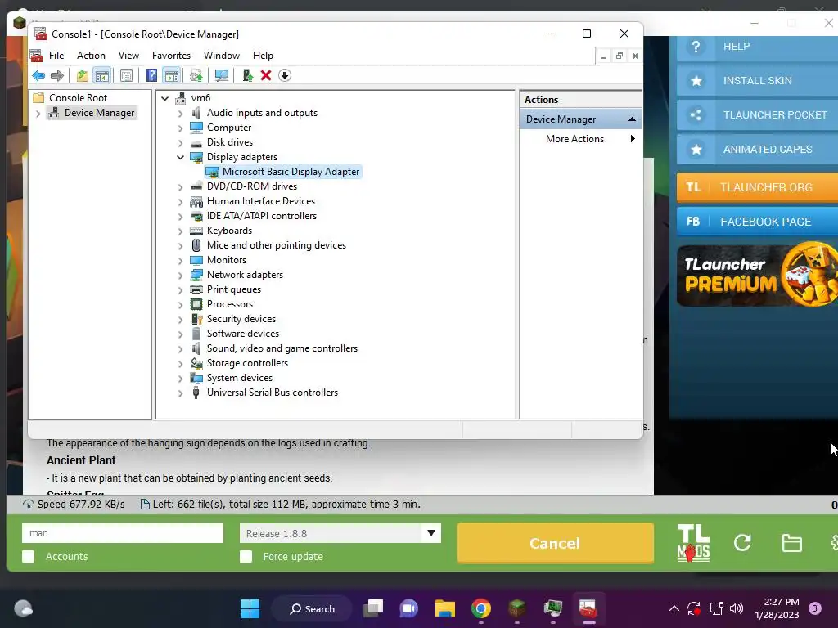Click the Back arrow toolbar icon

point(38,75)
